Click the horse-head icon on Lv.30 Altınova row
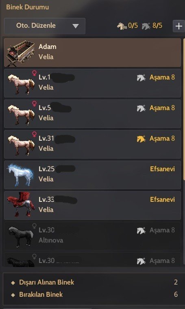The height and width of the screenshot is (309, 185). point(141,231)
